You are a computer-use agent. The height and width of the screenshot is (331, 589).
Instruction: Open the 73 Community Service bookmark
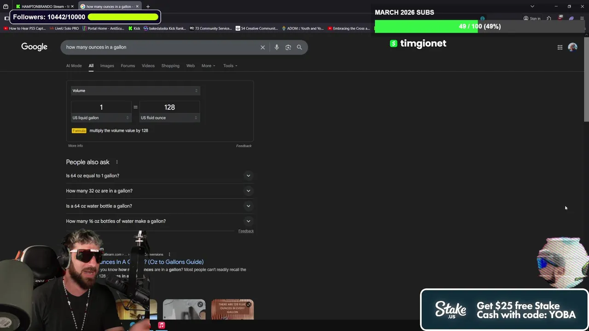pos(210,29)
